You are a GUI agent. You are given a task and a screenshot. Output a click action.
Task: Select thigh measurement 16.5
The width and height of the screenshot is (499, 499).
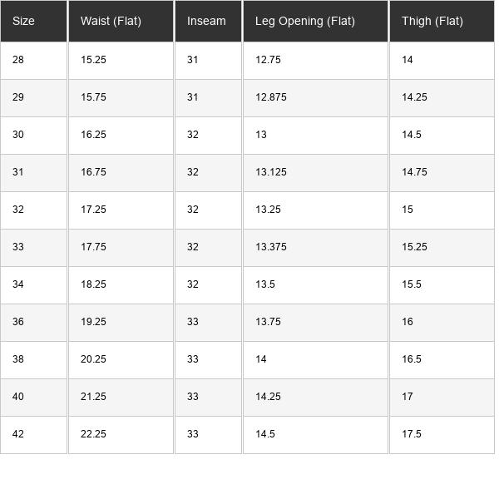pyautogui.click(x=412, y=359)
